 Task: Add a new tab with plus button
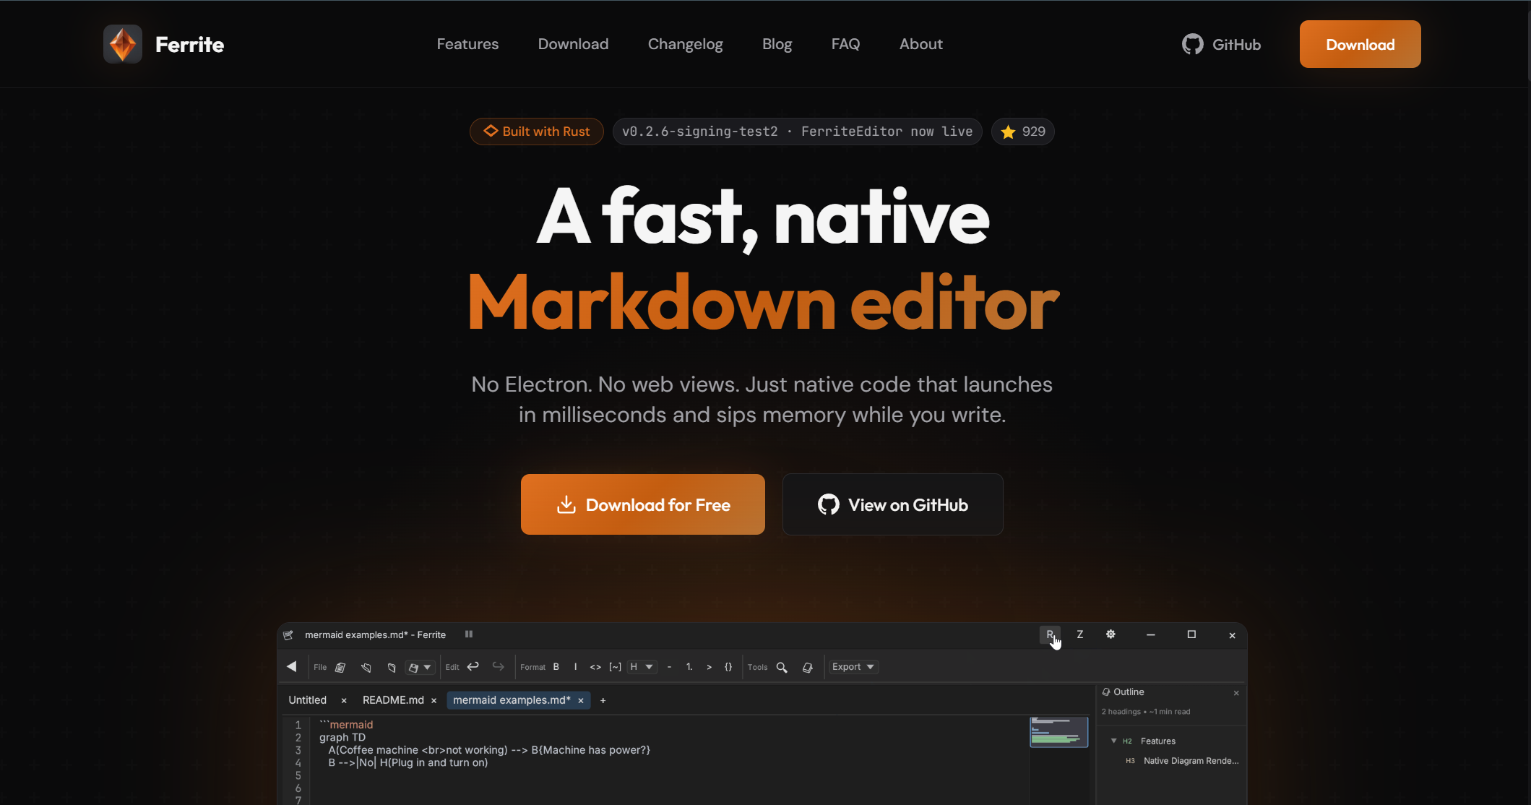pos(603,699)
